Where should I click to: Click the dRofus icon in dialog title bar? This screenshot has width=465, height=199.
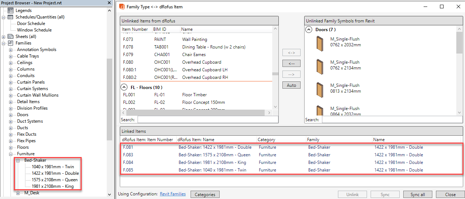pos(122,7)
